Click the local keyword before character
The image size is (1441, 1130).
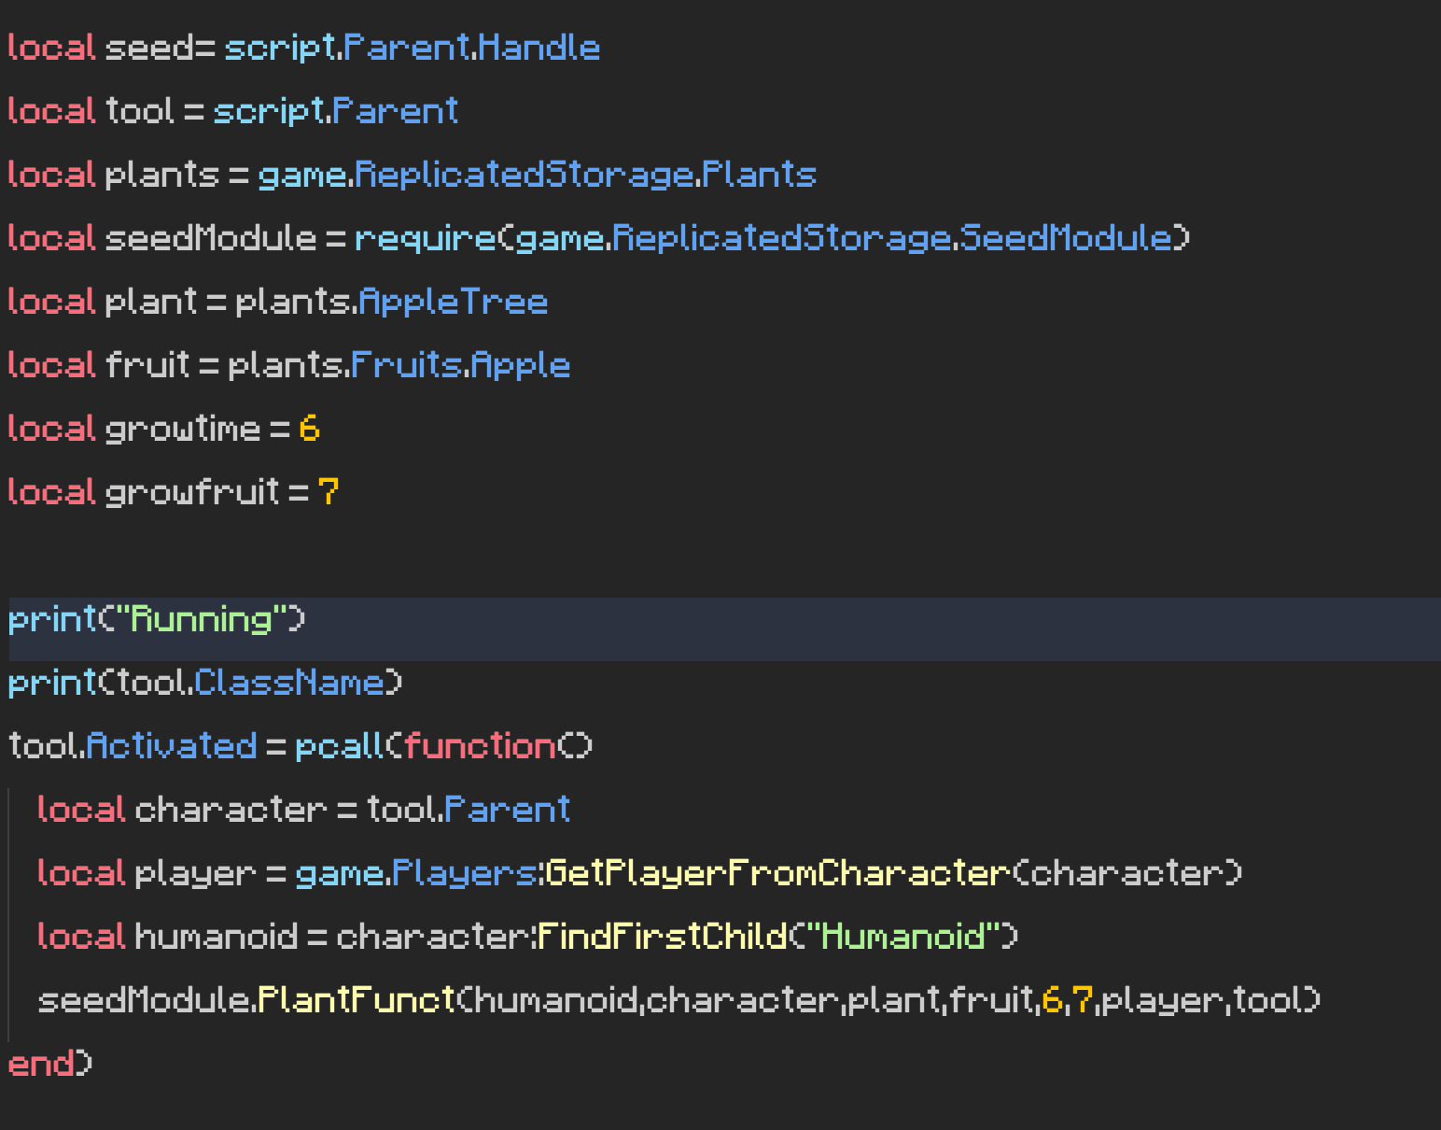tap(80, 809)
